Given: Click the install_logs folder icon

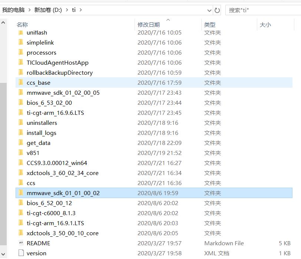Looking at the screenshot, I should (x=21, y=133).
